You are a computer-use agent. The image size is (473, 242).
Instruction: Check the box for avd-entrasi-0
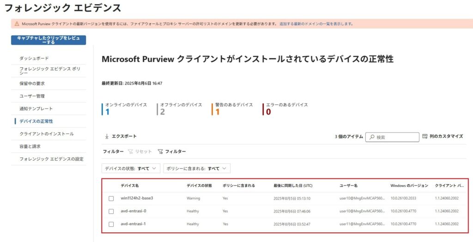111,211
